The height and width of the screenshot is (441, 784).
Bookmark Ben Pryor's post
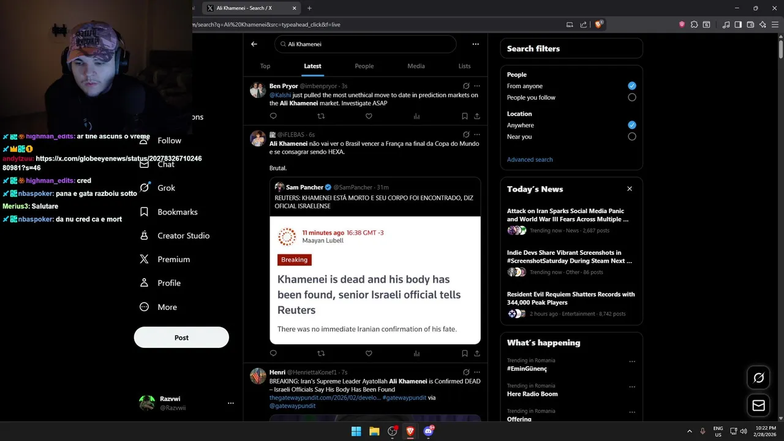(x=465, y=116)
